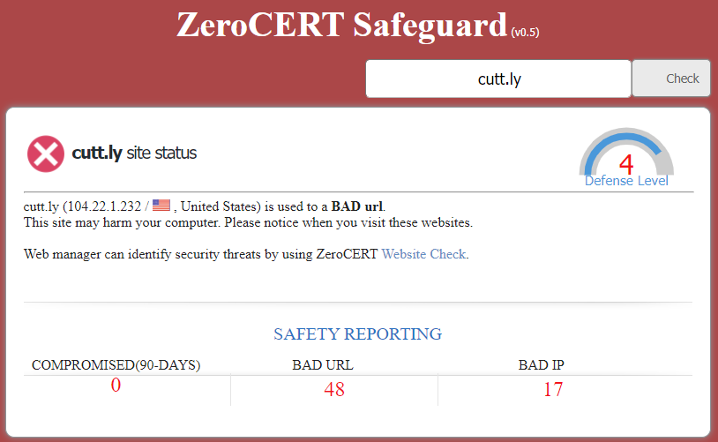Click the cutt.ly site status heading
The image size is (718, 442).
tap(134, 153)
